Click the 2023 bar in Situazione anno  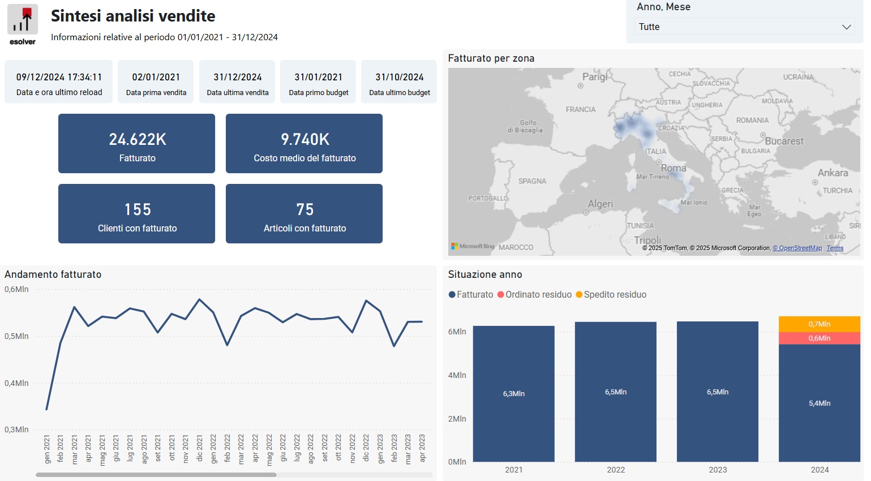click(x=718, y=392)
